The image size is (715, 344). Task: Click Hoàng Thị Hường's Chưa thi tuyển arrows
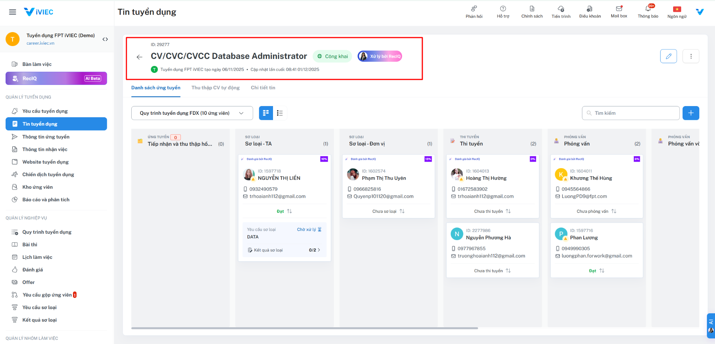point(508,211)
